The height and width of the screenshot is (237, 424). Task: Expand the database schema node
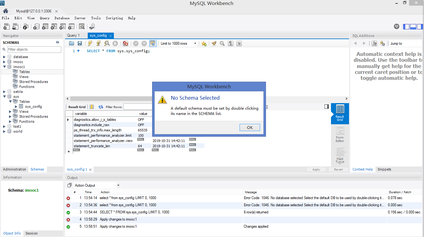[4, 57]
